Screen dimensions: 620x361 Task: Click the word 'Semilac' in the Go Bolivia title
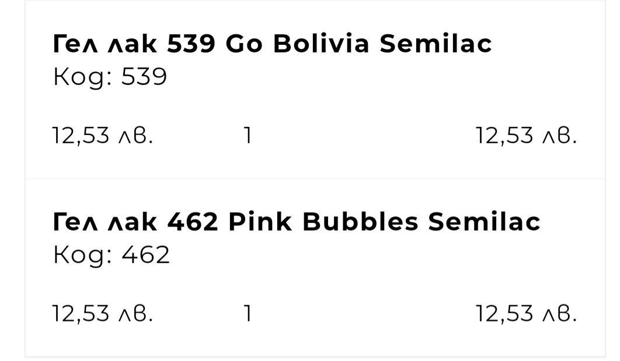pyautogui.click(x=436, y=45)
